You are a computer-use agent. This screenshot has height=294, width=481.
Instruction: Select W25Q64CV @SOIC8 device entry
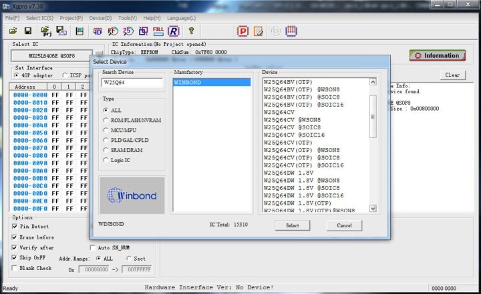click(292, 127)
